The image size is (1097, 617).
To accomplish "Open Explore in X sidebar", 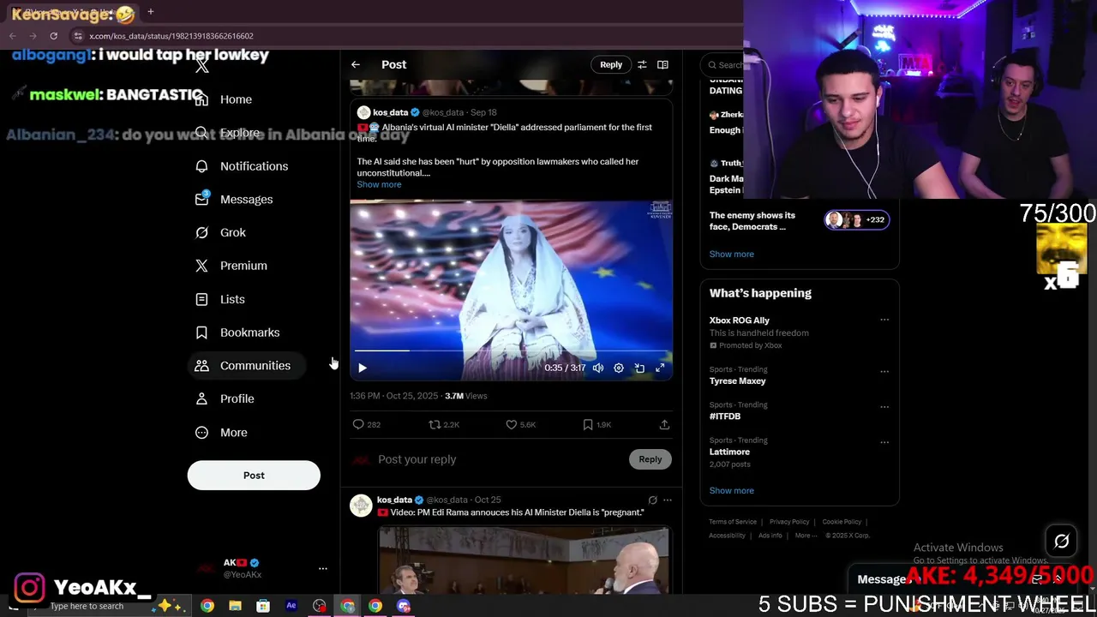I will (x=228, y=133).
